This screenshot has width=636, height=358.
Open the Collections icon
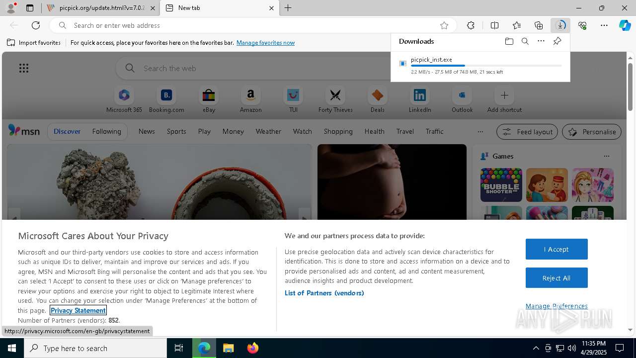(539, 25)
